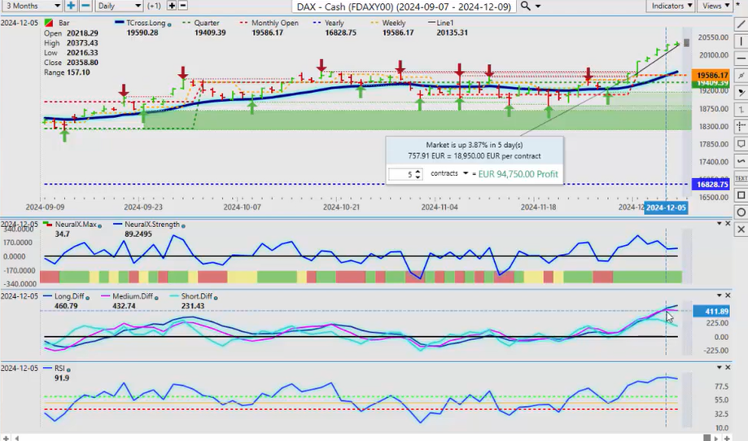
Task: Open the Daily interval dropdown
Action: pos(120,6)
